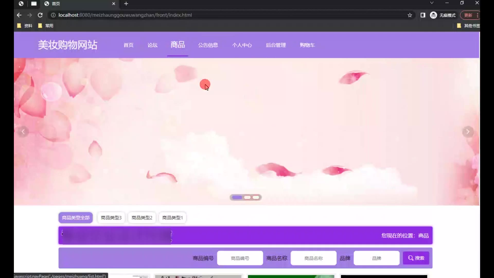The image size is (494, 278).
Task: Open new tab with plus icon
Action: click(126, 4)
